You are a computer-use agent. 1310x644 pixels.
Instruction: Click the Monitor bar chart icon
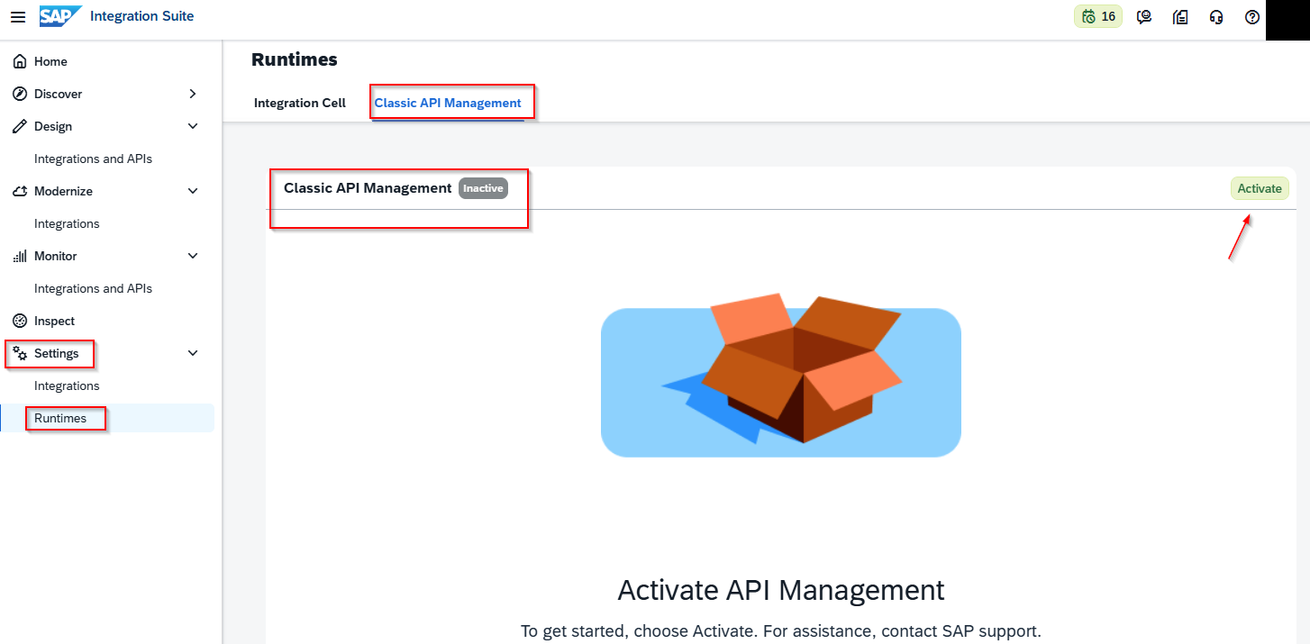[x=20, y=256]
